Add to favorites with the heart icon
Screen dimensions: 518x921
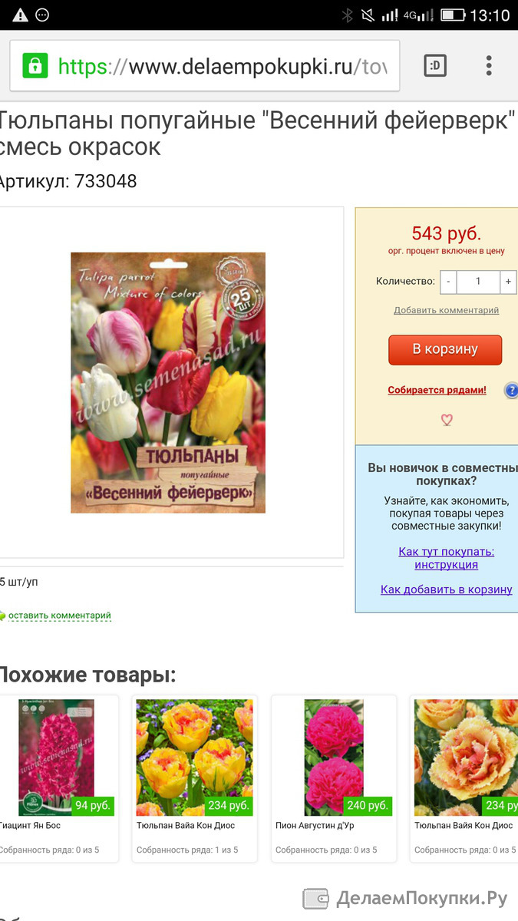click(x=447, y=420)
